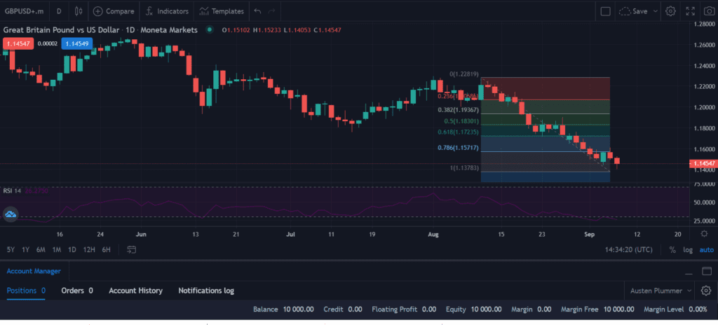The image size is (718, 325).
Task: Open the Account History tab
Action: click(135, 291)
